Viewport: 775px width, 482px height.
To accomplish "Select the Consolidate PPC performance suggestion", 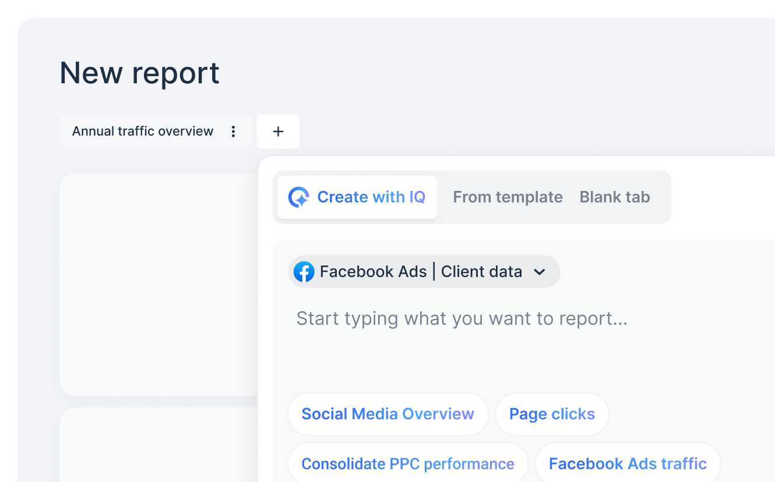I will (407, 463).
